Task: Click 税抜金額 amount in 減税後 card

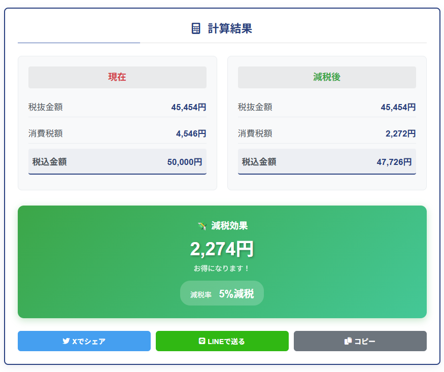Action: pos(398,107)
